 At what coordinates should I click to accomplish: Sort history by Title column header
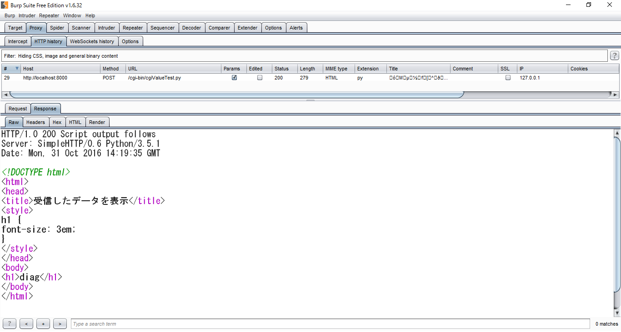(x=419, y=69)
